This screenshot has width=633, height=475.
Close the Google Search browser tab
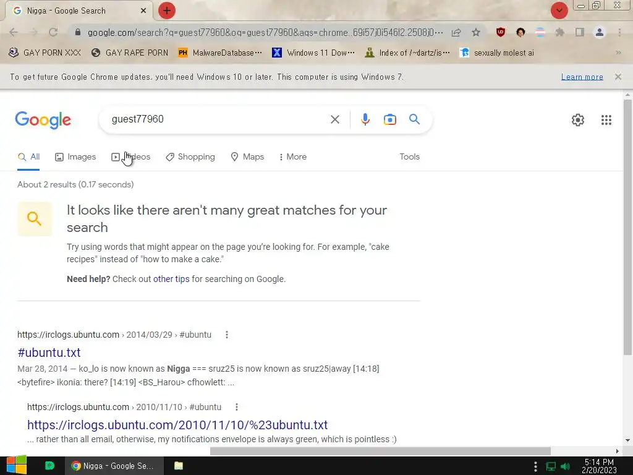143,11
